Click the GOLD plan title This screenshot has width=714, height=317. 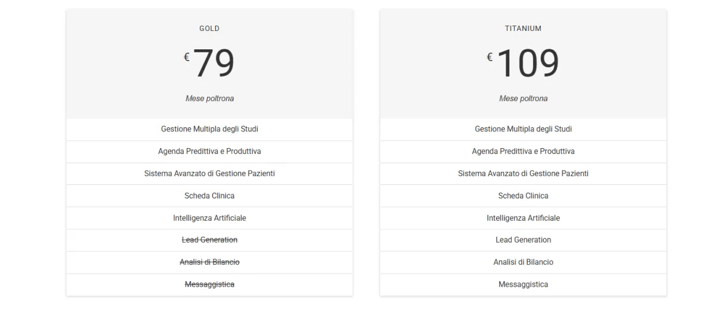coord(209,29)
